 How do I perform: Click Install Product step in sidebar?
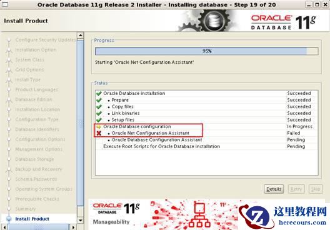coord(32,219)
